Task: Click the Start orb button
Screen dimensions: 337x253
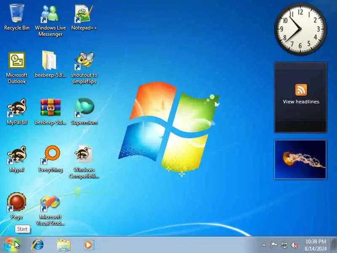Action: pos(11,245)
